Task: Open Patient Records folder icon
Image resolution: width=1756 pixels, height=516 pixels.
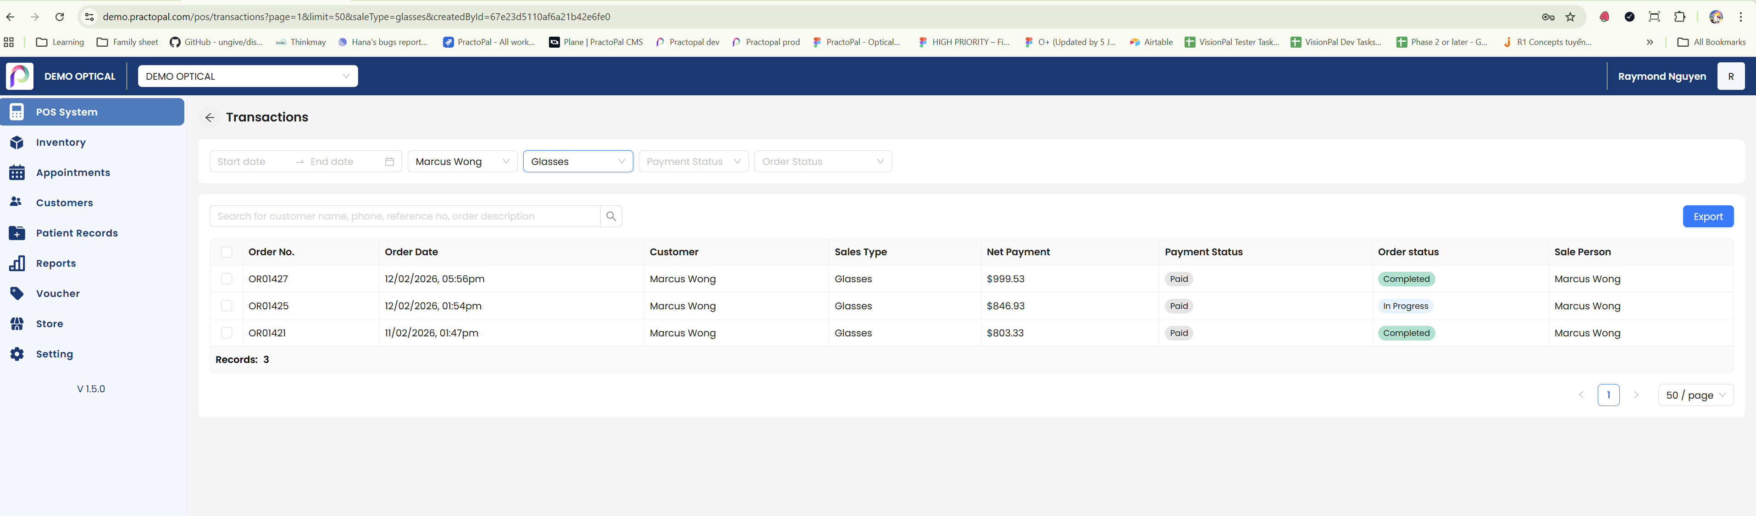Action: pyautogui.click(x=17, y=233)
